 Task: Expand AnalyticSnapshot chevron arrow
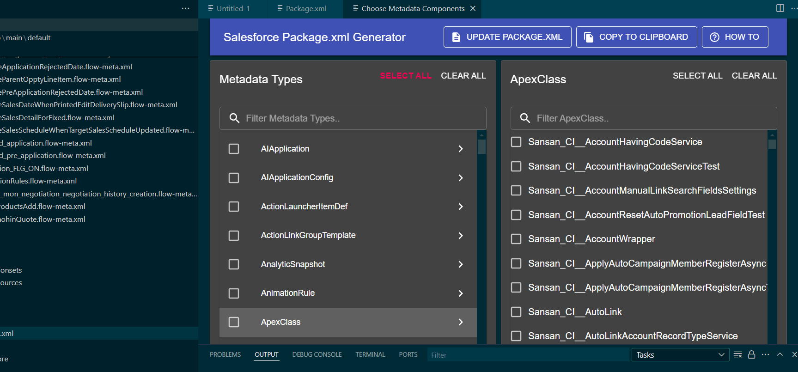point(461,264)
